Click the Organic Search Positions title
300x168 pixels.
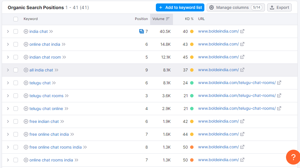pyautogui.click(x=36, y=7)
